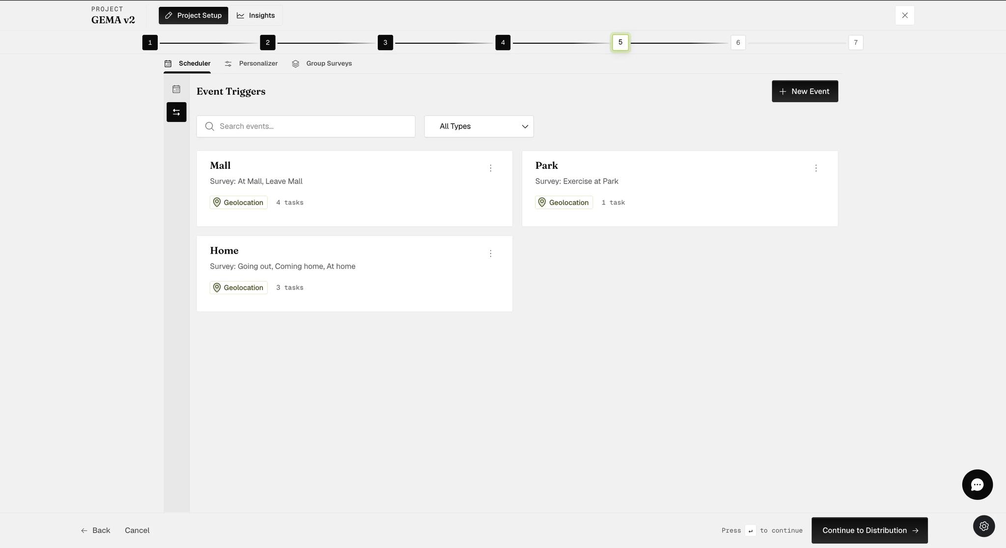Click Continue to Distribution button
1006x548 pixels.
coord(869,530)
